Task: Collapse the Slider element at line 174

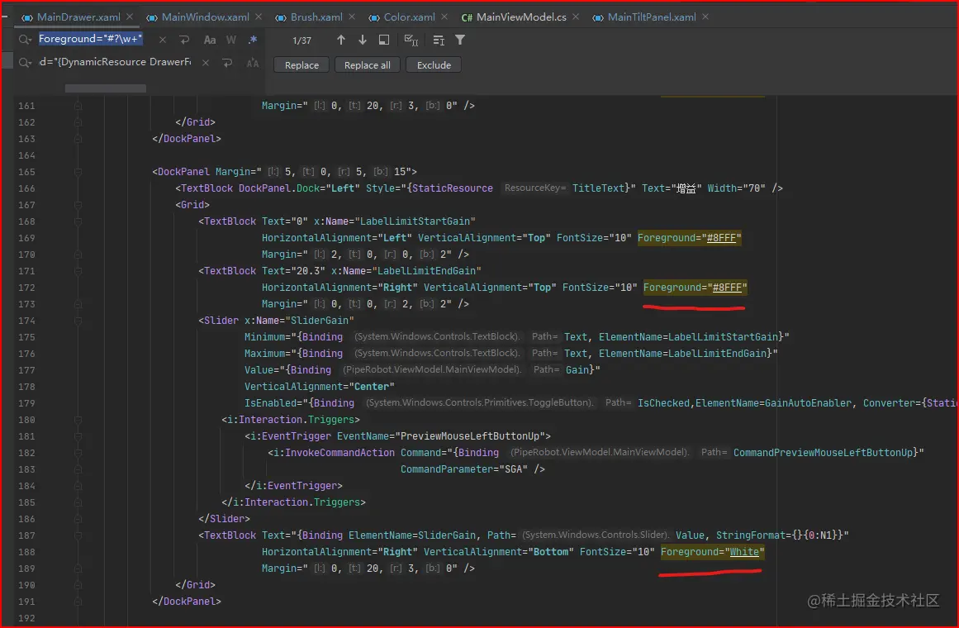Action: pyautogui.click(x=77, y=321)
